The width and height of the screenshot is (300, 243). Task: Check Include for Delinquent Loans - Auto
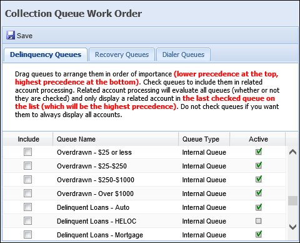click(x=27, y=207)
